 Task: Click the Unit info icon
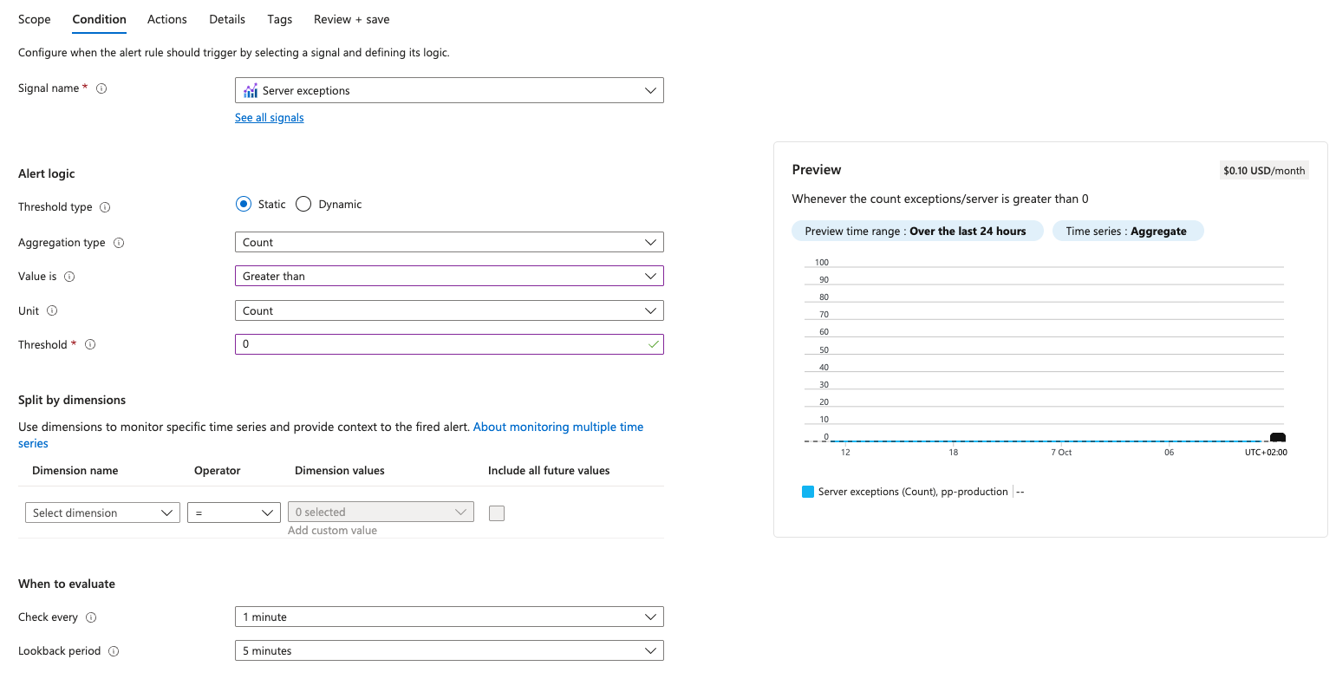(52, 310)
